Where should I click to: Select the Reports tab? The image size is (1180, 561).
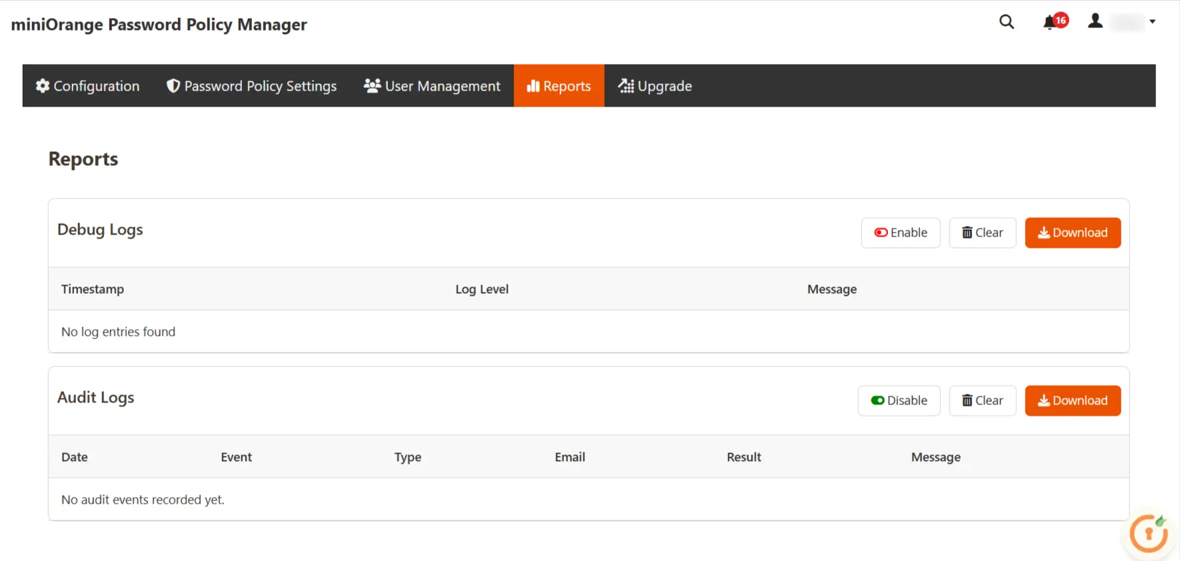click(559, 86)
